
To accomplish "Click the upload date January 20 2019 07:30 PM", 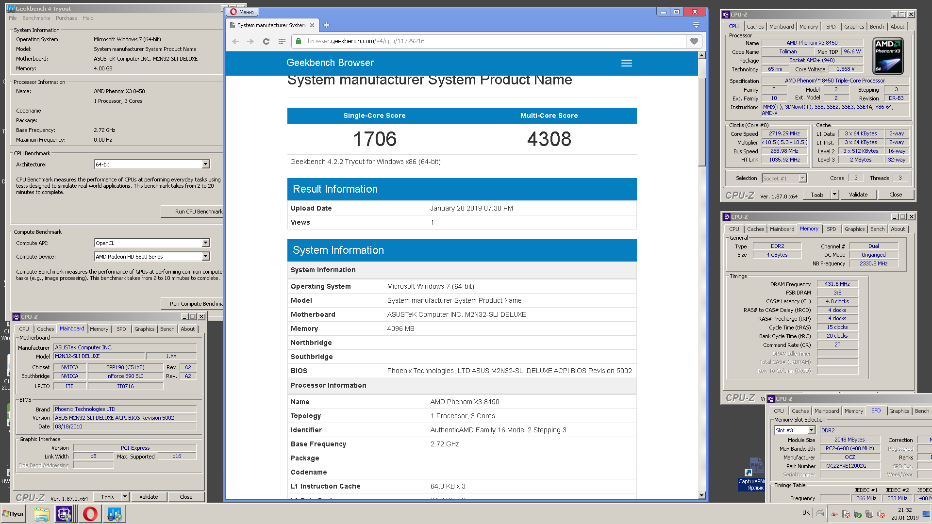I will click(471, 208).
